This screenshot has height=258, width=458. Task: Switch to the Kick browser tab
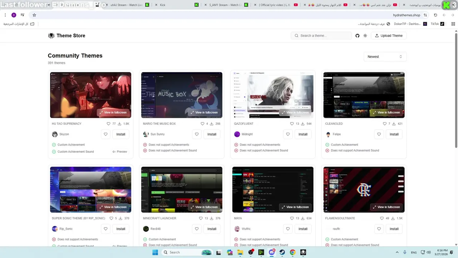177,5
